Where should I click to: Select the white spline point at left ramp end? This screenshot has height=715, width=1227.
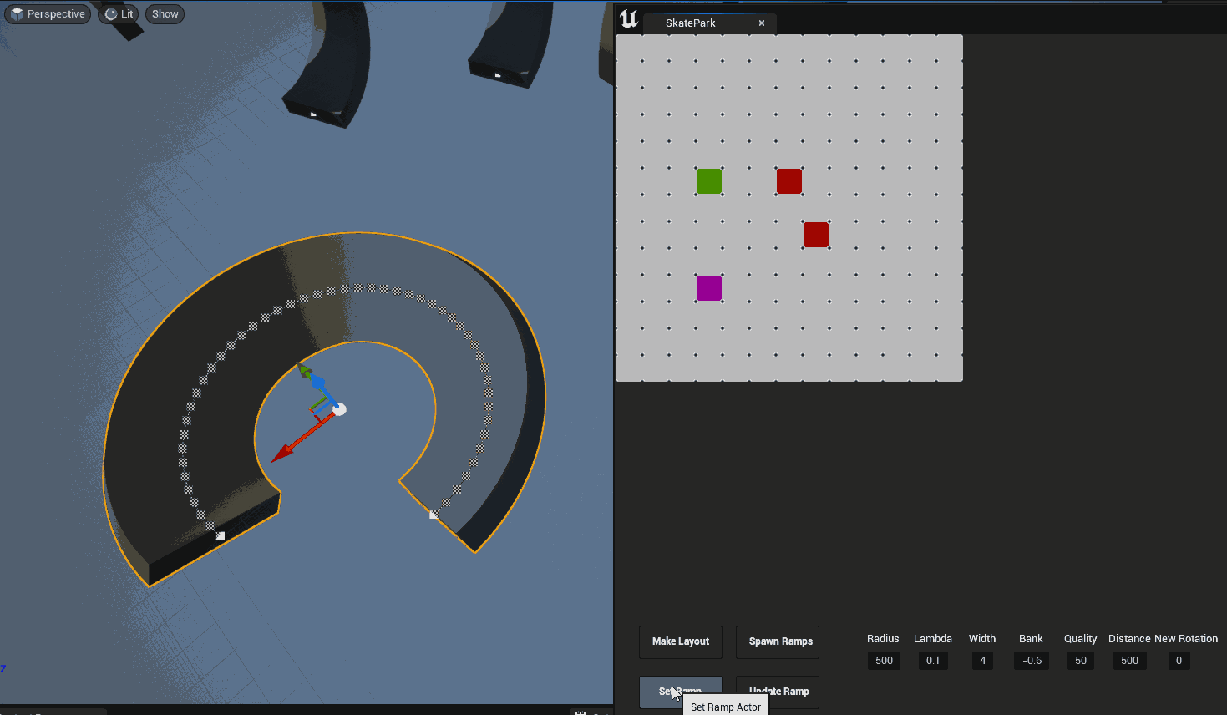221,536
